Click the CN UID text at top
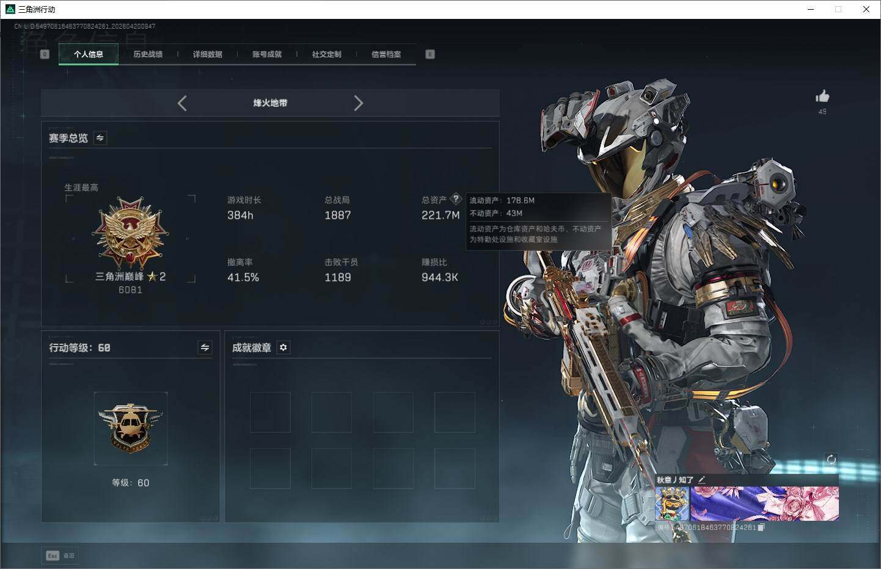This screenshot has height=569, width=881. 85,26
